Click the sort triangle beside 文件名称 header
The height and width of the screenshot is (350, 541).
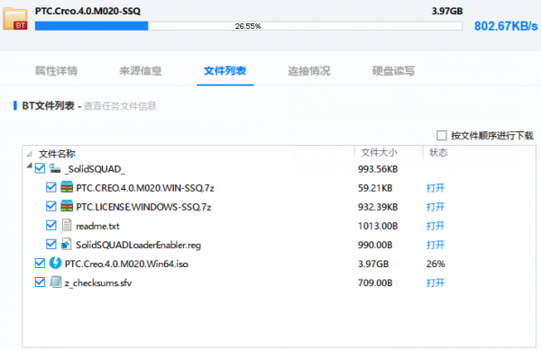click(x=30, y=154)
